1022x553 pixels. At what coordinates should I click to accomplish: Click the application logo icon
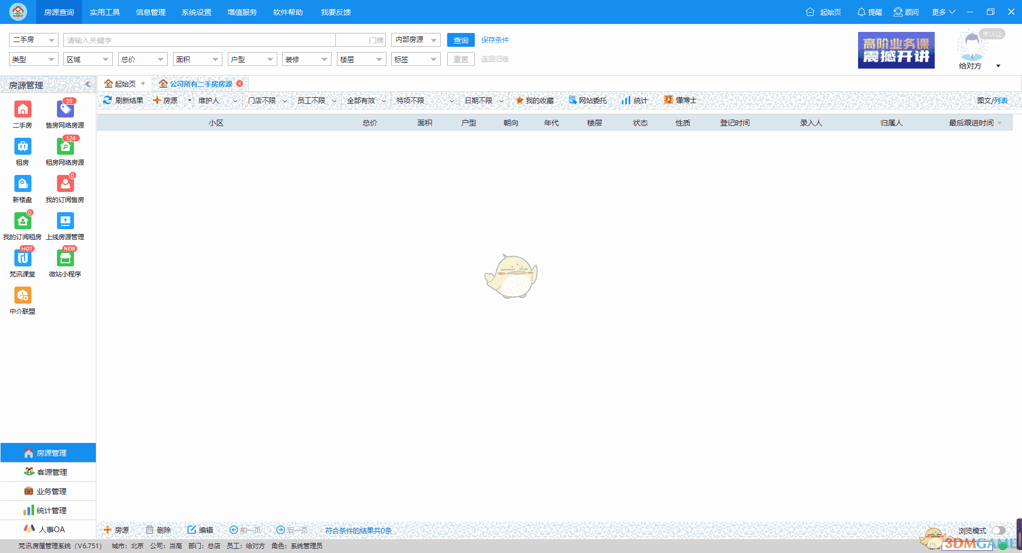tap(18, 12)
